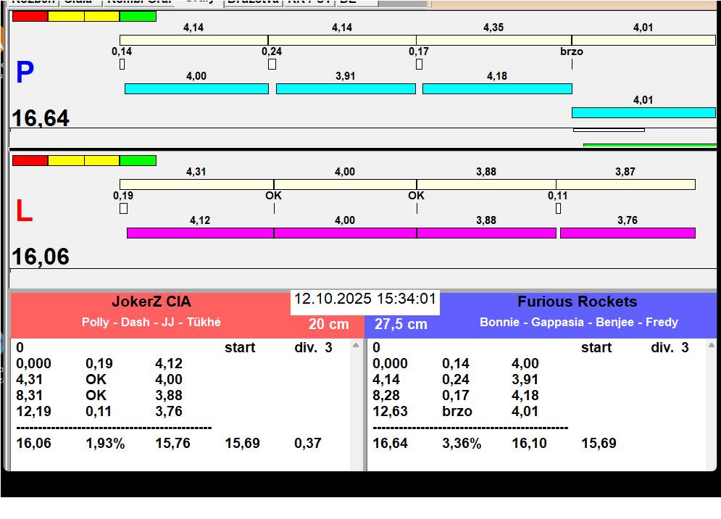Click the blue P lane letter
This screenshot has width=721, height=519.
coord(25,72)
